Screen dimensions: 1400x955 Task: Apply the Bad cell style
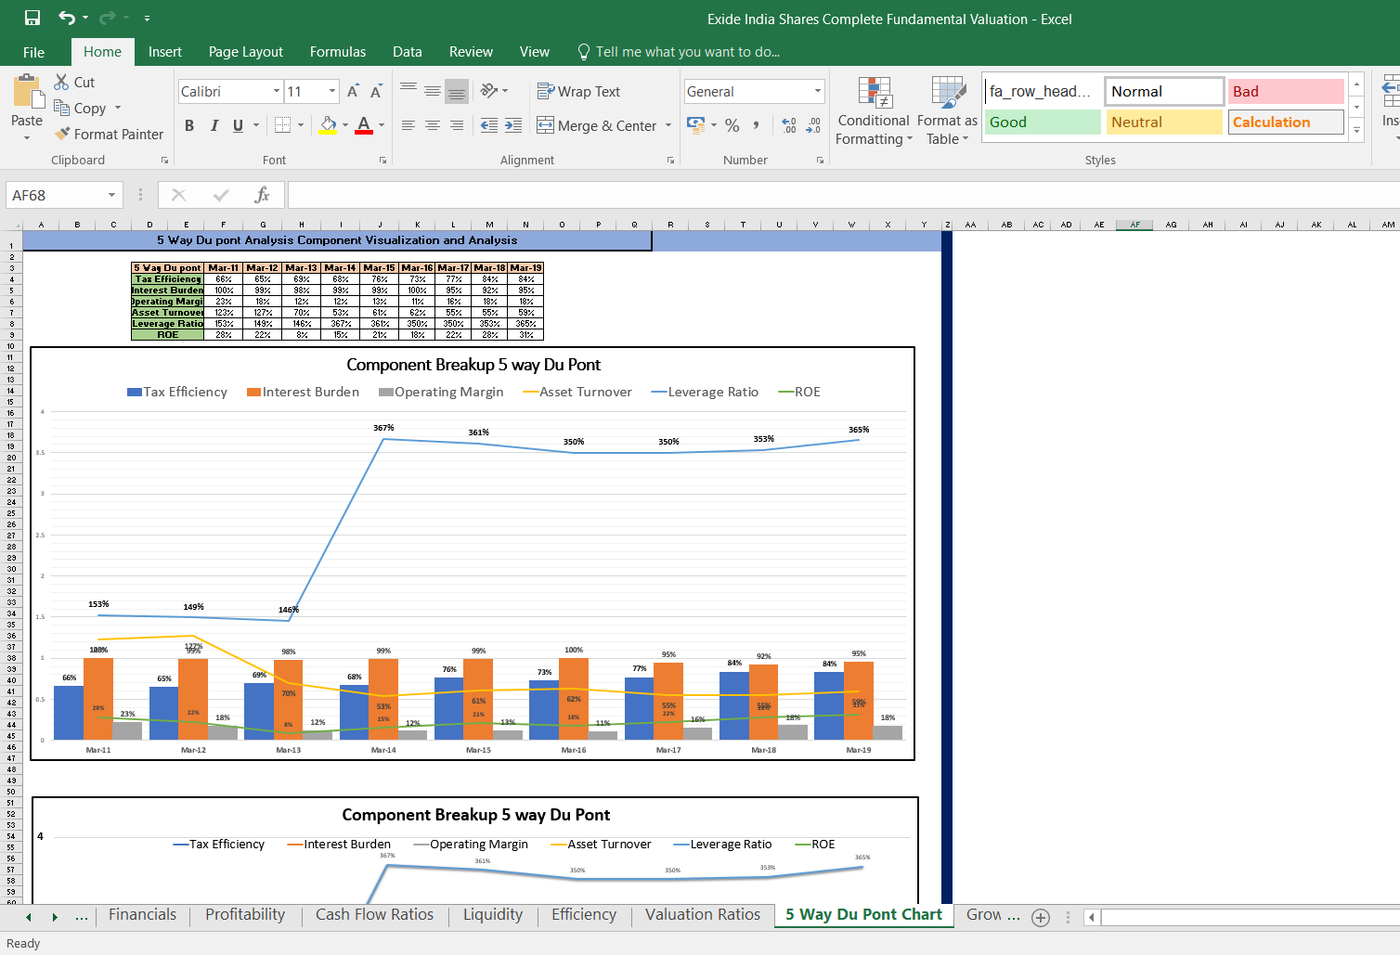[1286, 91]
